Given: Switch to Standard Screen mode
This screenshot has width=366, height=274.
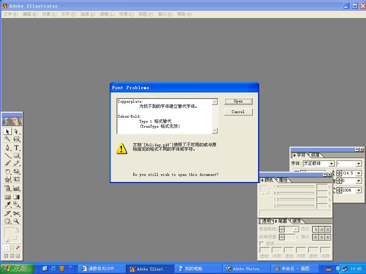Looking at the screenshot, I should click(x=6, y=256).
